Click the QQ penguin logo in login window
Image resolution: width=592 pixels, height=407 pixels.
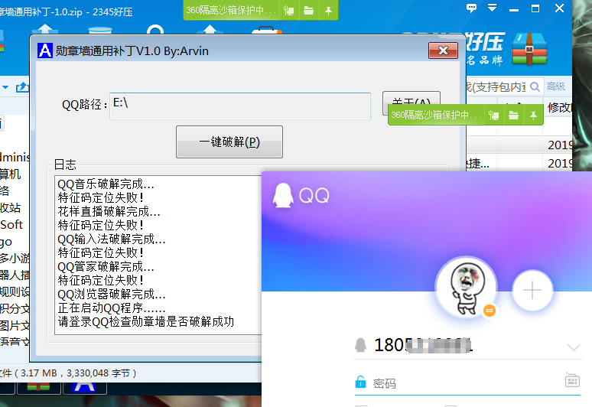[x=283, y=196]
